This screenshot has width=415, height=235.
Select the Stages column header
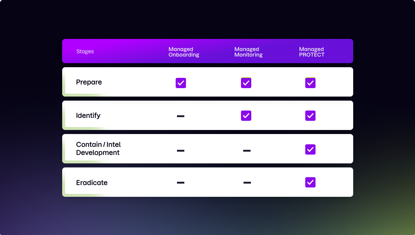85,51
